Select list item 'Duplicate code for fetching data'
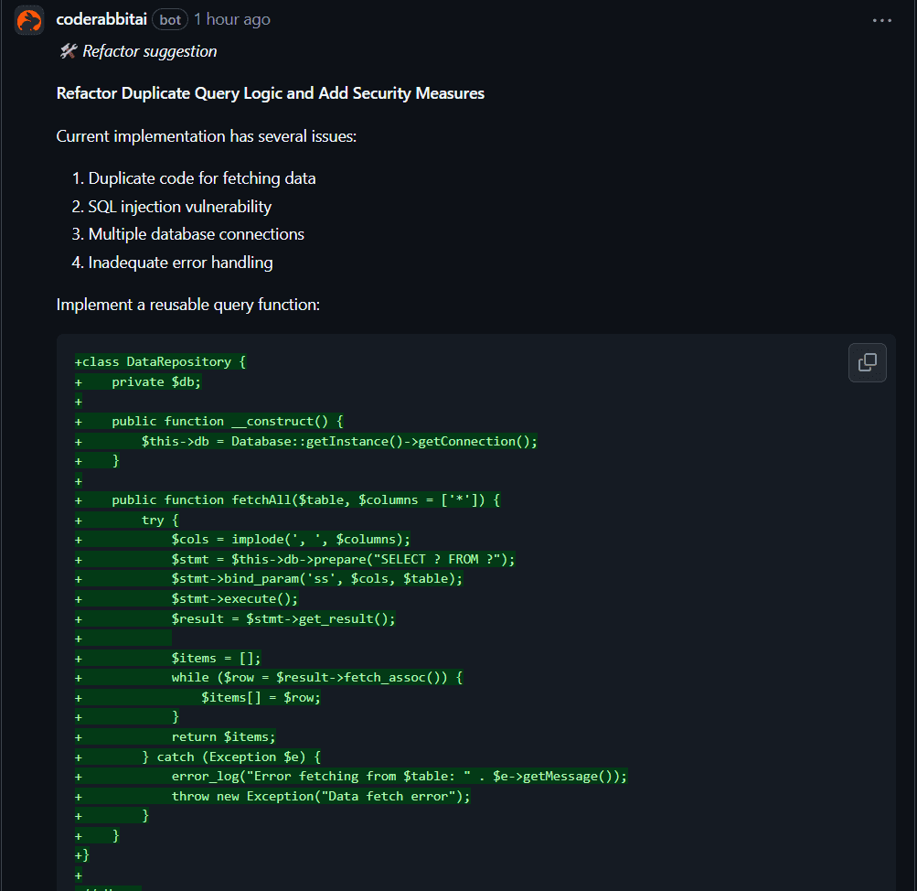The image size is (917, 891). (202, 178)
